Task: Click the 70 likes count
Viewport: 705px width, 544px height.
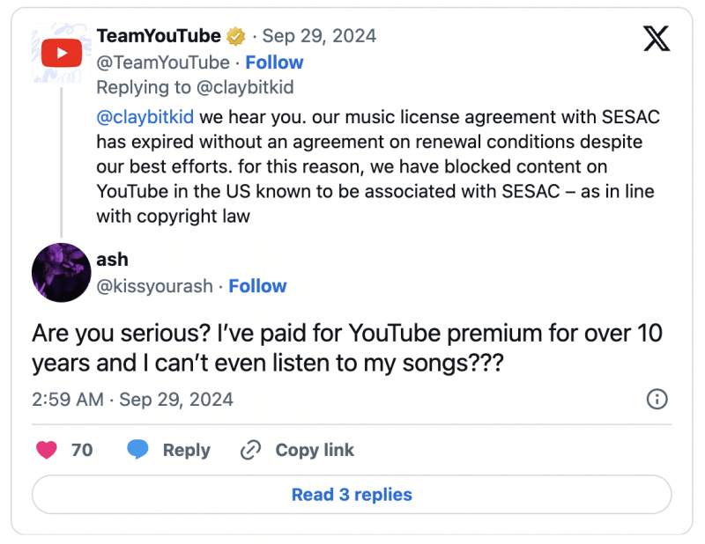Action: tap(82, 450)
